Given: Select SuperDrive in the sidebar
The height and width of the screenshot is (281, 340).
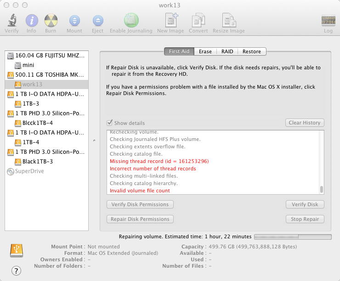Looking at the screenshot, I should coord(46,171).
